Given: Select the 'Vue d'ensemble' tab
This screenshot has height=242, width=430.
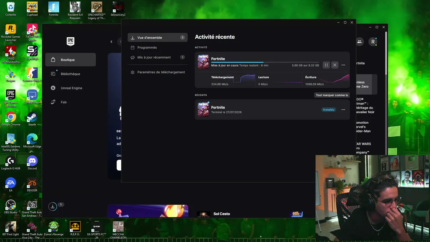Looking at the screenshot, I should tap(158, 38).
